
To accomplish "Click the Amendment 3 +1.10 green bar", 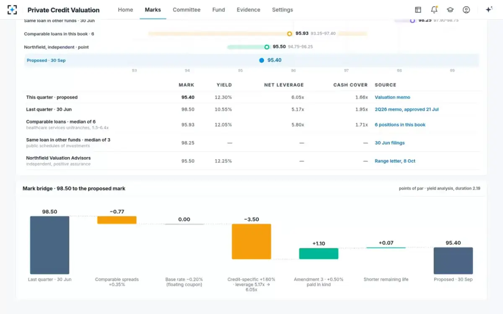I will click(319, 253).
